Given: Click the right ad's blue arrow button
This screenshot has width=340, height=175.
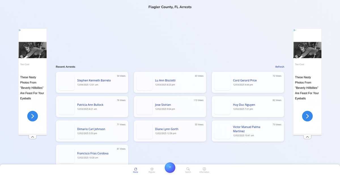Looking at the screenshot, I should 307,116.
